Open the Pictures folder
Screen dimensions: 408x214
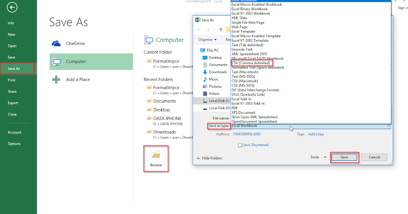[x=215, y=86]
